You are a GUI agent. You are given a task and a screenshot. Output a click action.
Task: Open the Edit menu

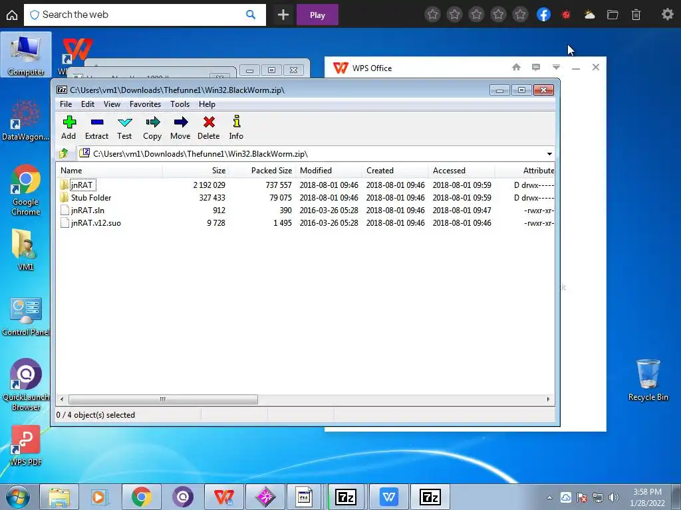87,104
